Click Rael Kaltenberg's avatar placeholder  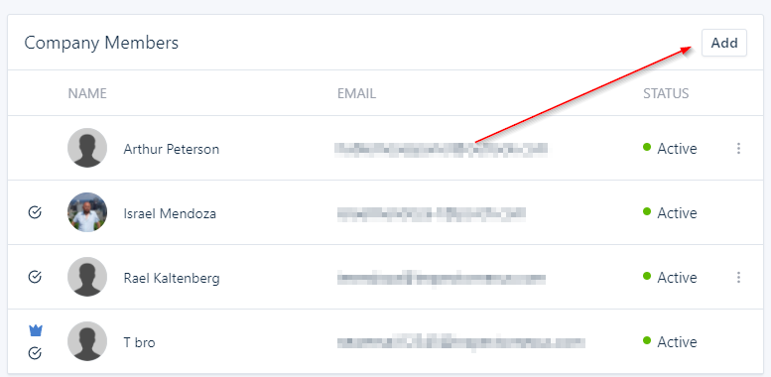pyautogui.click(x=87, y=277)
